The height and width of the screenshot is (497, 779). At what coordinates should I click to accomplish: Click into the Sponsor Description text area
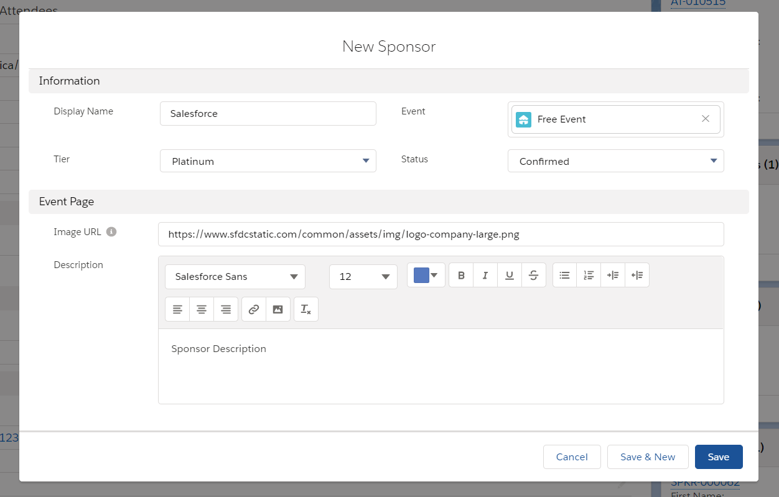(x=441, y=366)
